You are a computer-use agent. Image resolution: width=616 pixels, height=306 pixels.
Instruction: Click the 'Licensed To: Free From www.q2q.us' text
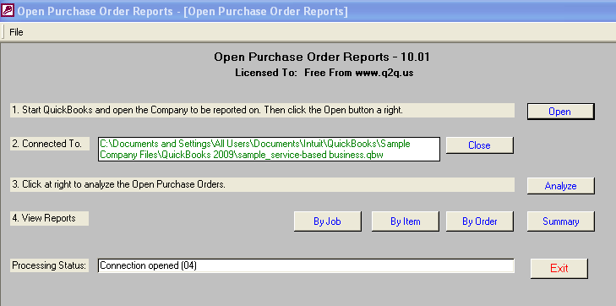(x=324, y=73)
